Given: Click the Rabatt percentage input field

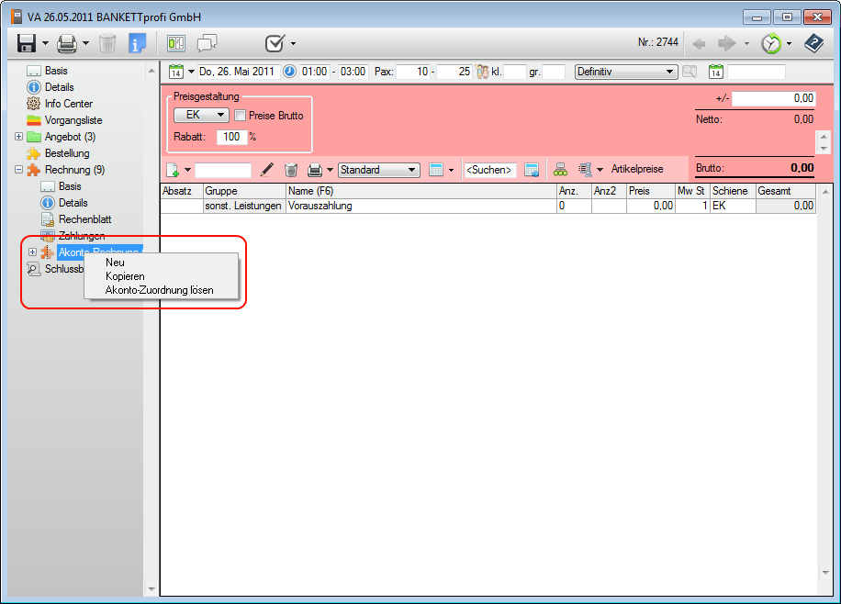Looking at the screenshot, I should (230, 137).
